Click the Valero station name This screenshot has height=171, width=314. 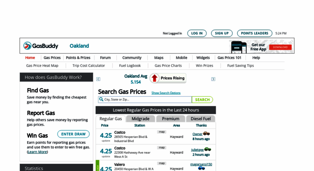point(120,165)
